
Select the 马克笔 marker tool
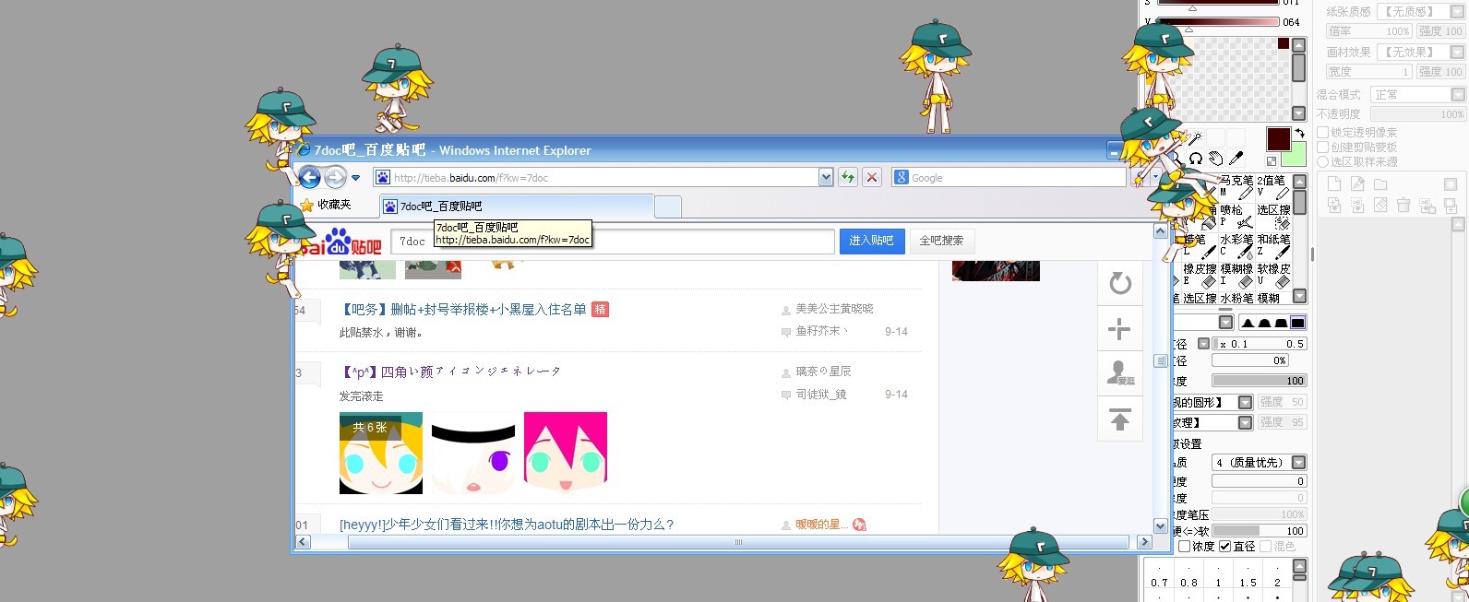[x=1236, y=187]
